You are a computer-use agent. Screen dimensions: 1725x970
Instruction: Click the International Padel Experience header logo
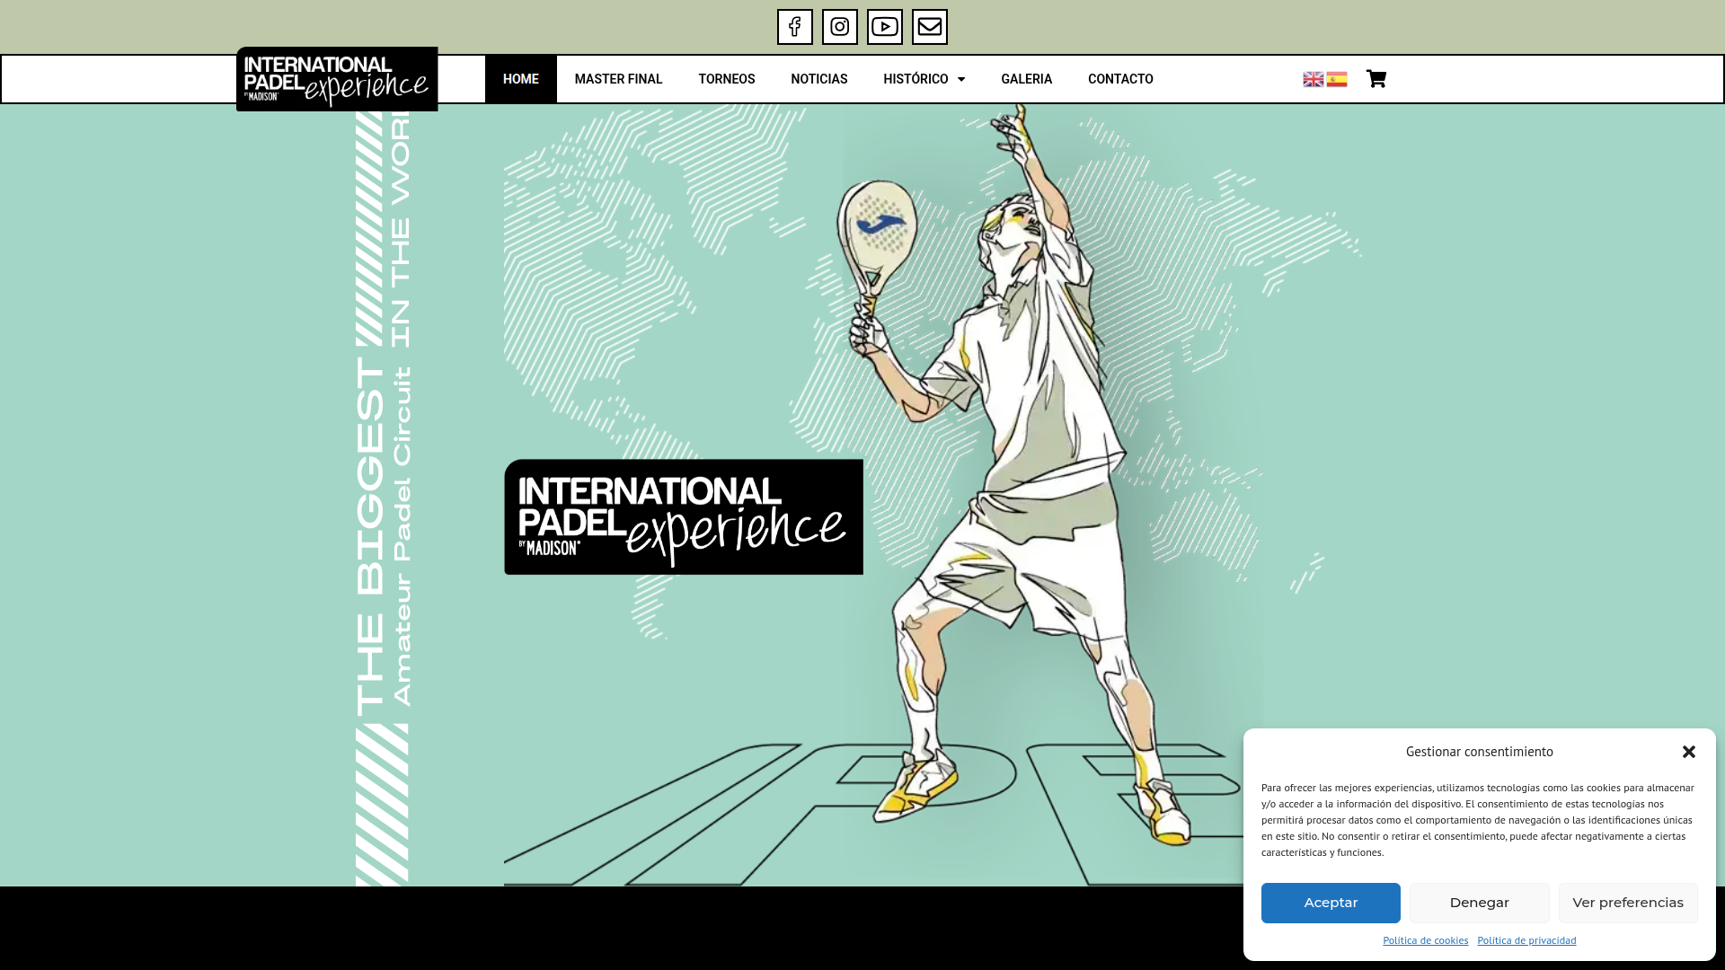click(x=337, y=79)
